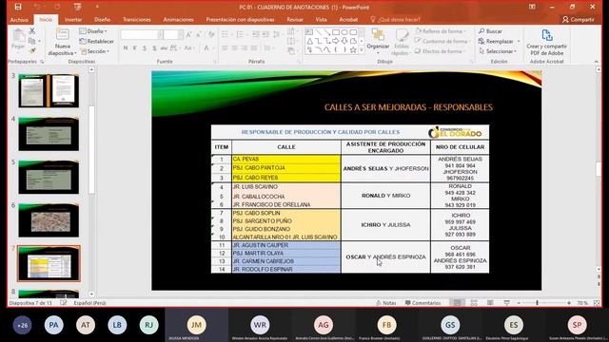Select slide 6 thumbnail
609x342 pixels.
(49, 219)
